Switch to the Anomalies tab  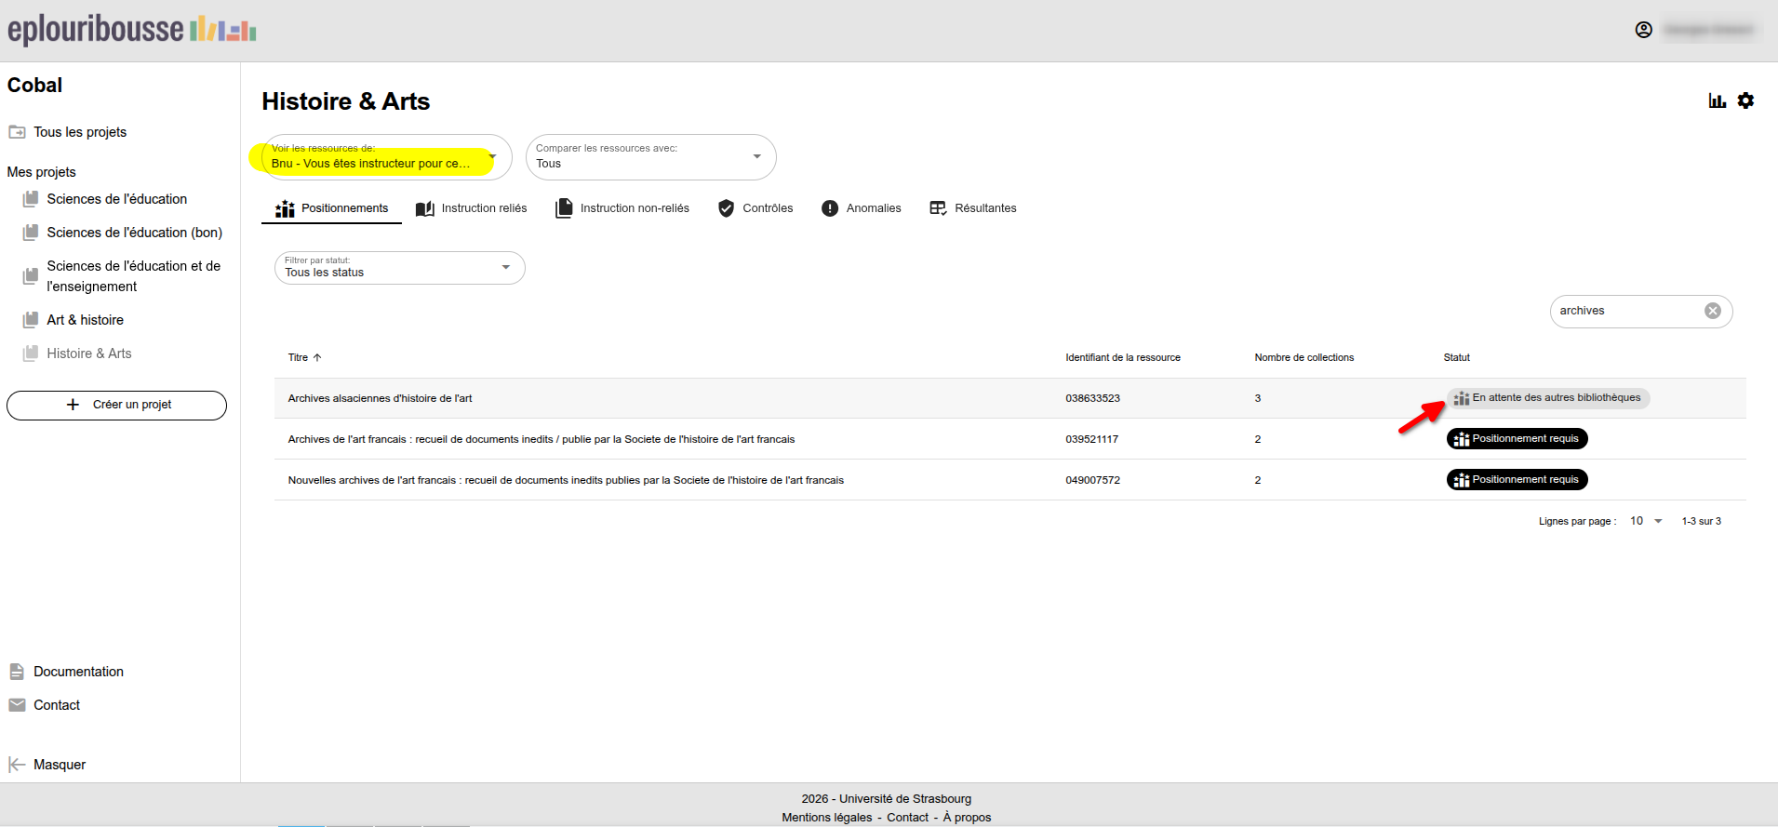pos(861,208)
